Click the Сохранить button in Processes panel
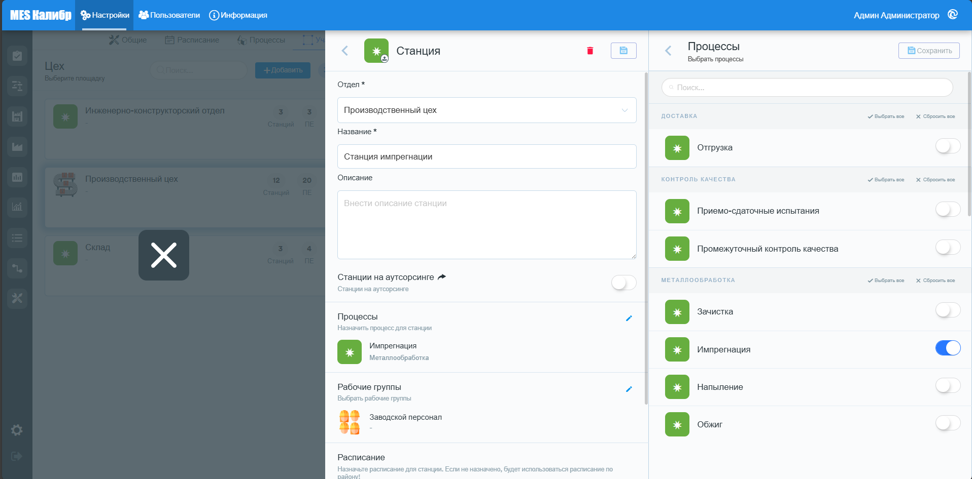Viewport: 972px width, 479px height. click(x=929, y=51)
